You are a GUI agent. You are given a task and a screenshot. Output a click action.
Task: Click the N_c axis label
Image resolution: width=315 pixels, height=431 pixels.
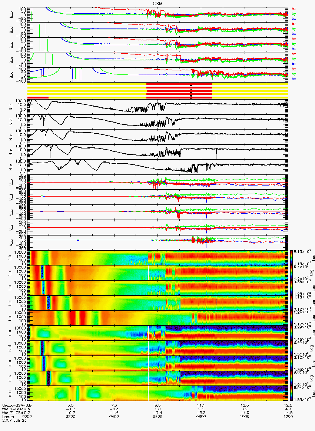[x=11, y=137]
